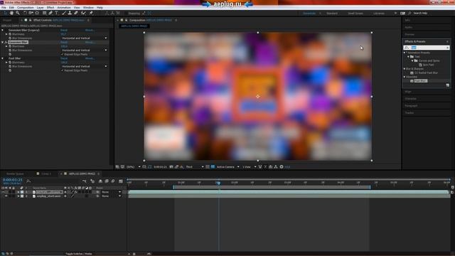Click the Shy layers master switch icon

click(x=100, y=181)
